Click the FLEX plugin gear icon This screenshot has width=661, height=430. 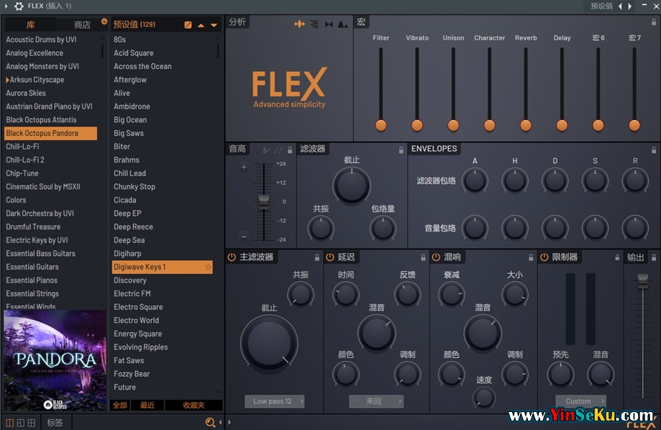tap(19, 6)
